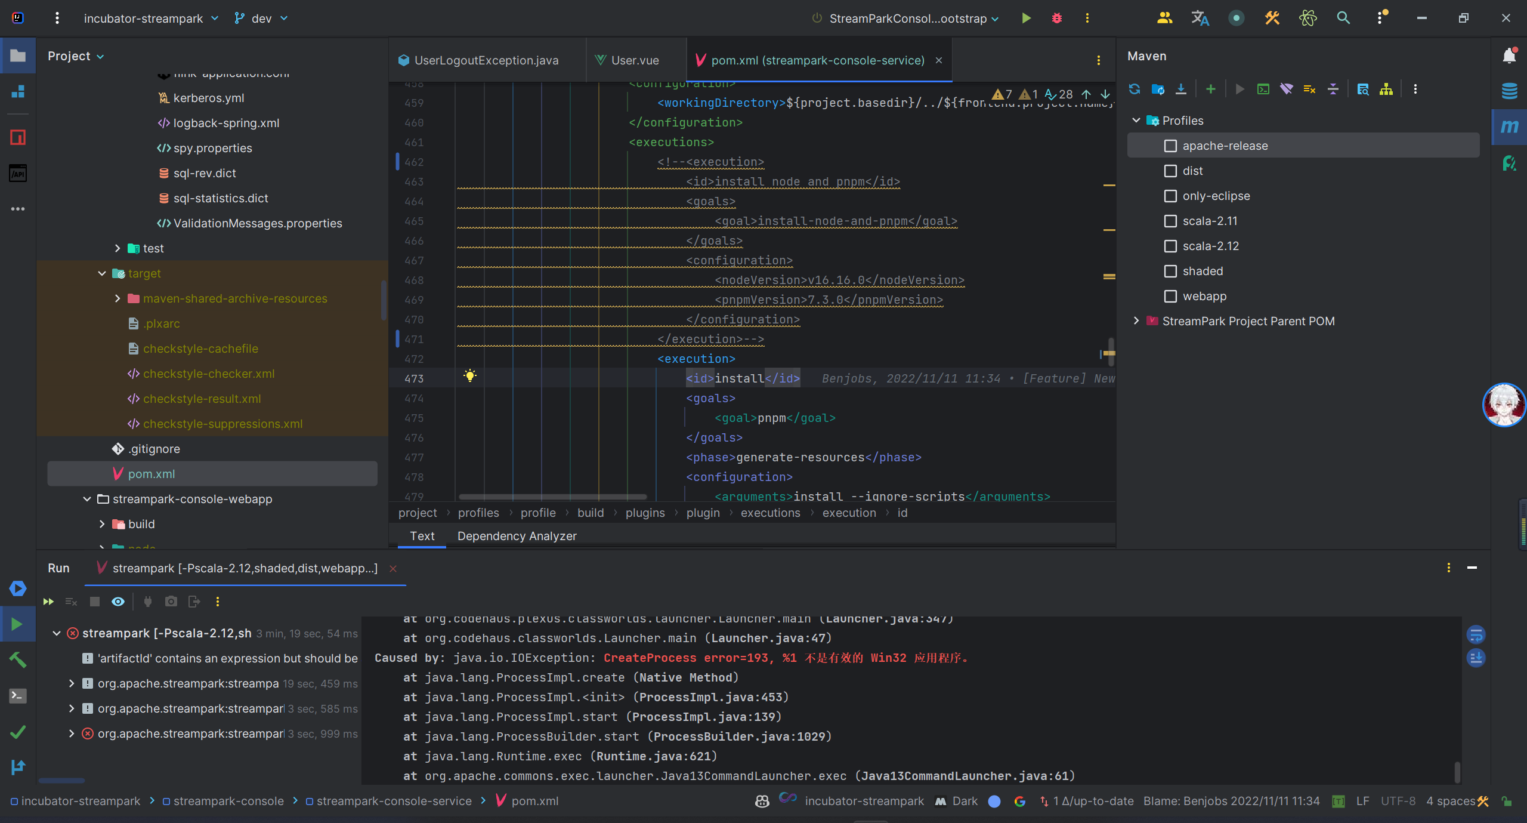Open the Notifications bell icon
Screen dimensions: 1527x823
click(x=1509, y=56)
